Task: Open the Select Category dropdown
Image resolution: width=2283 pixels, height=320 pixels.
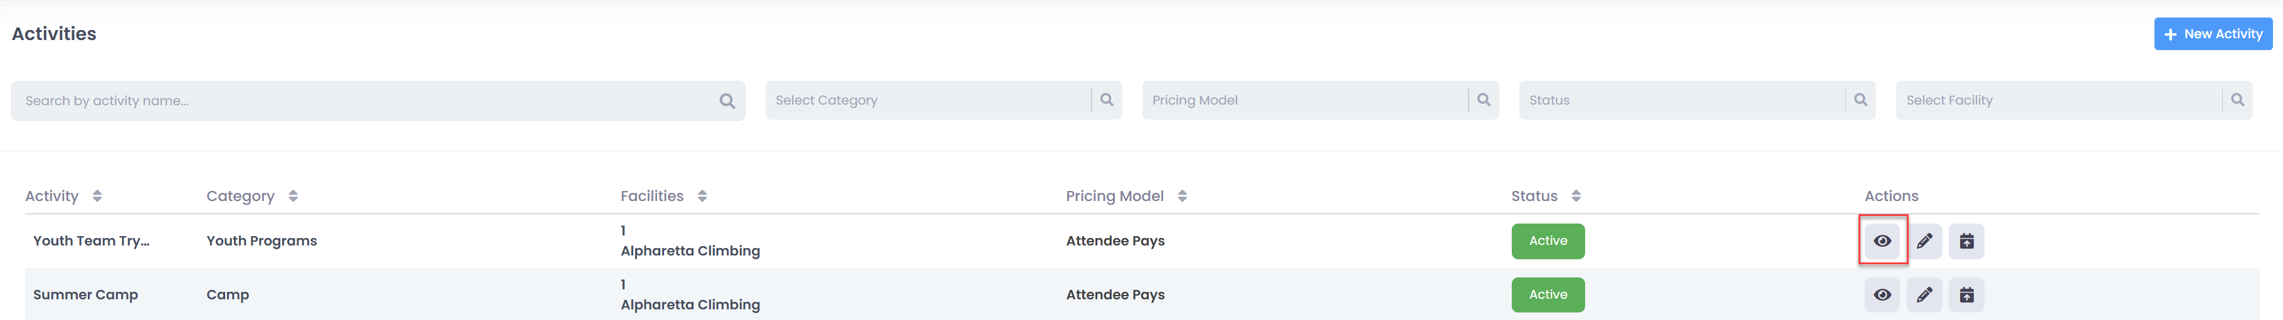Action: click(x=927, y=100)
